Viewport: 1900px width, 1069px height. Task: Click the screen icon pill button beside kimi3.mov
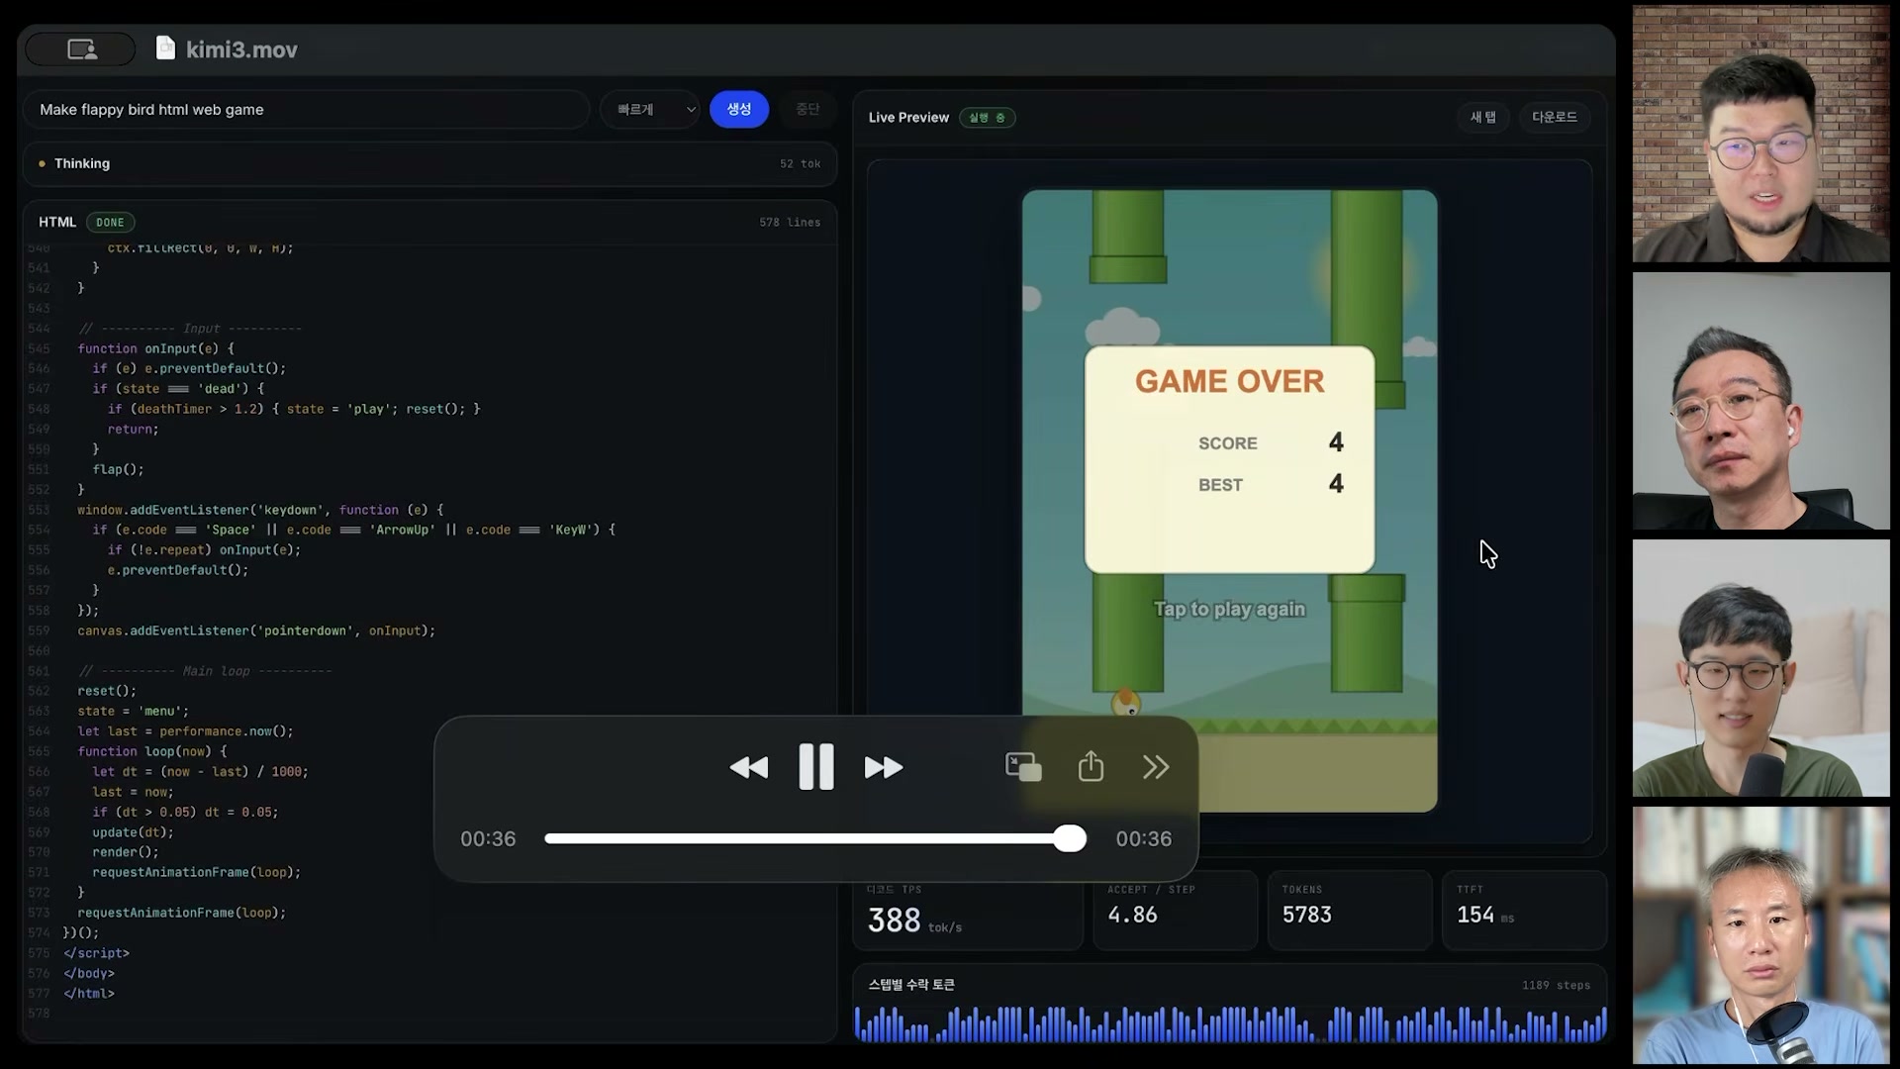pos(81,49)
